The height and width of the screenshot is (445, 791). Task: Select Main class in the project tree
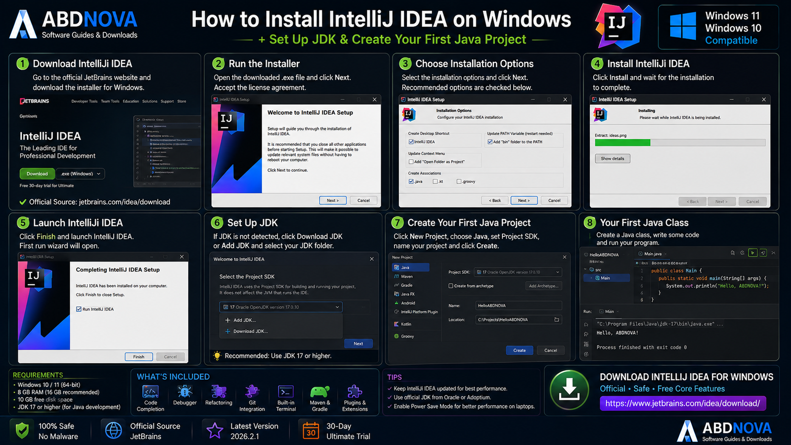point(607,278)
